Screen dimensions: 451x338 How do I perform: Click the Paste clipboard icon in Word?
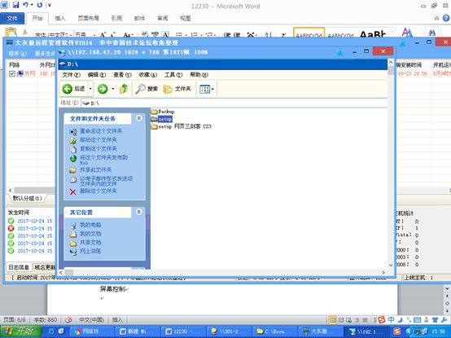click(x=11, y=33)
